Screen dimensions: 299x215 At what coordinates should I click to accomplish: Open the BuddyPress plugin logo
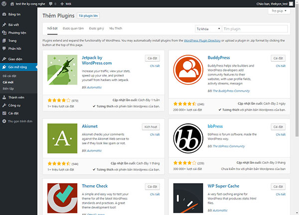(x=188, y=70)
